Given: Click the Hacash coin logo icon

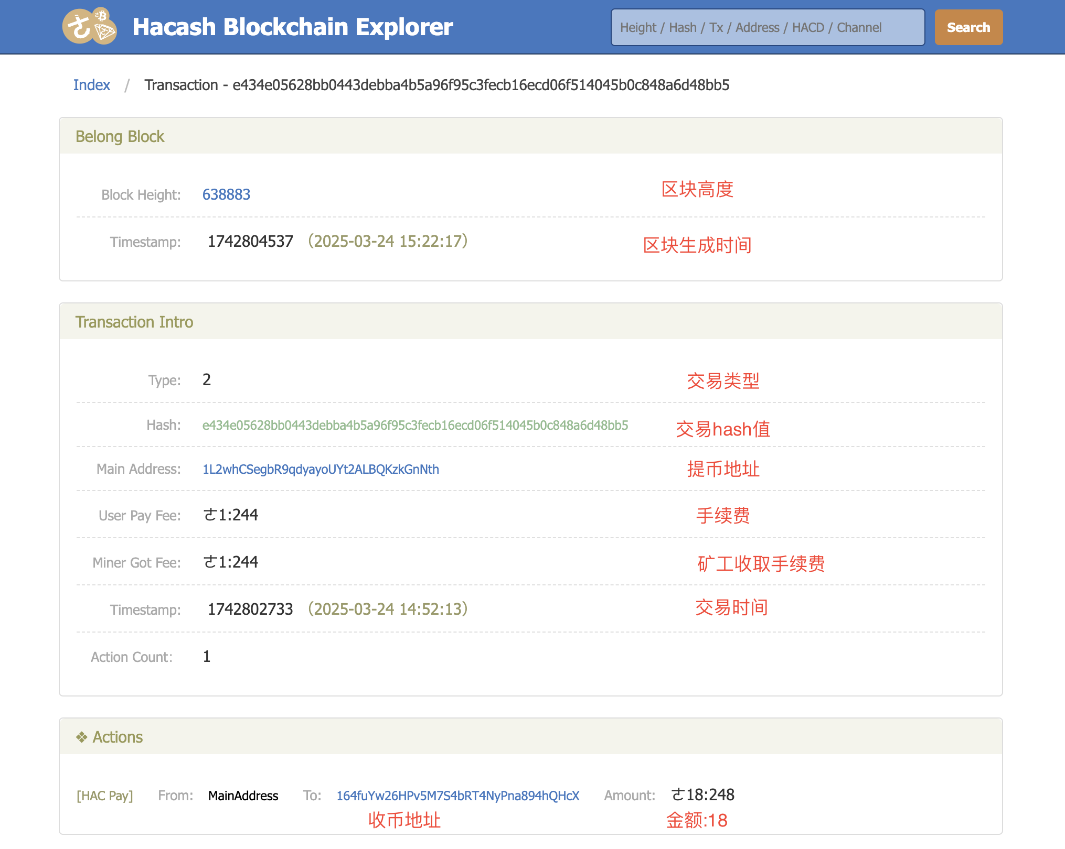Looking at the screenshot, I should click(78, 27).
